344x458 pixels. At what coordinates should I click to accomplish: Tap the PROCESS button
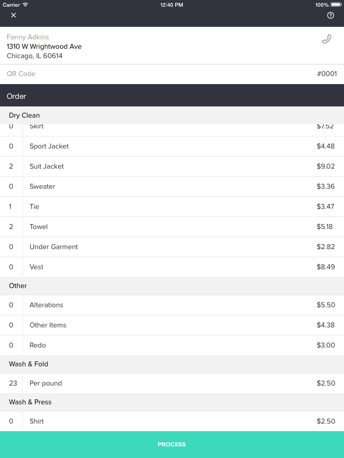pos(172,445)
